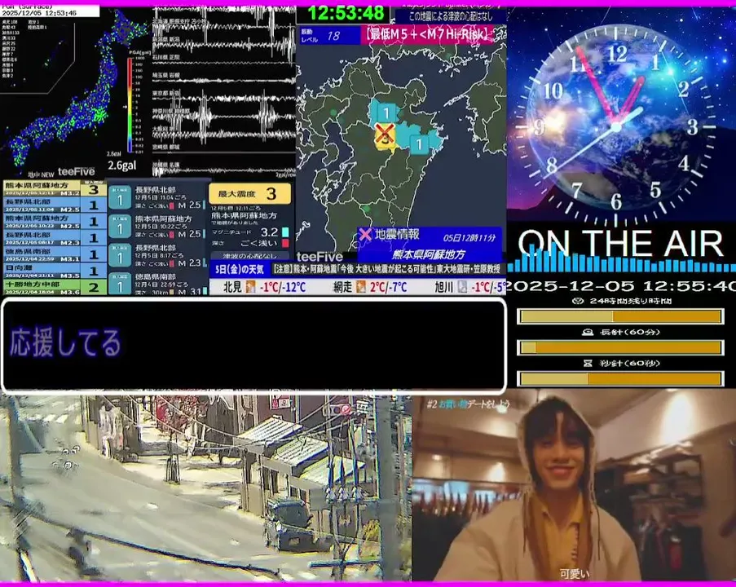Click the 可愛い subtitle in the video
736x587 pixels.
574,574
